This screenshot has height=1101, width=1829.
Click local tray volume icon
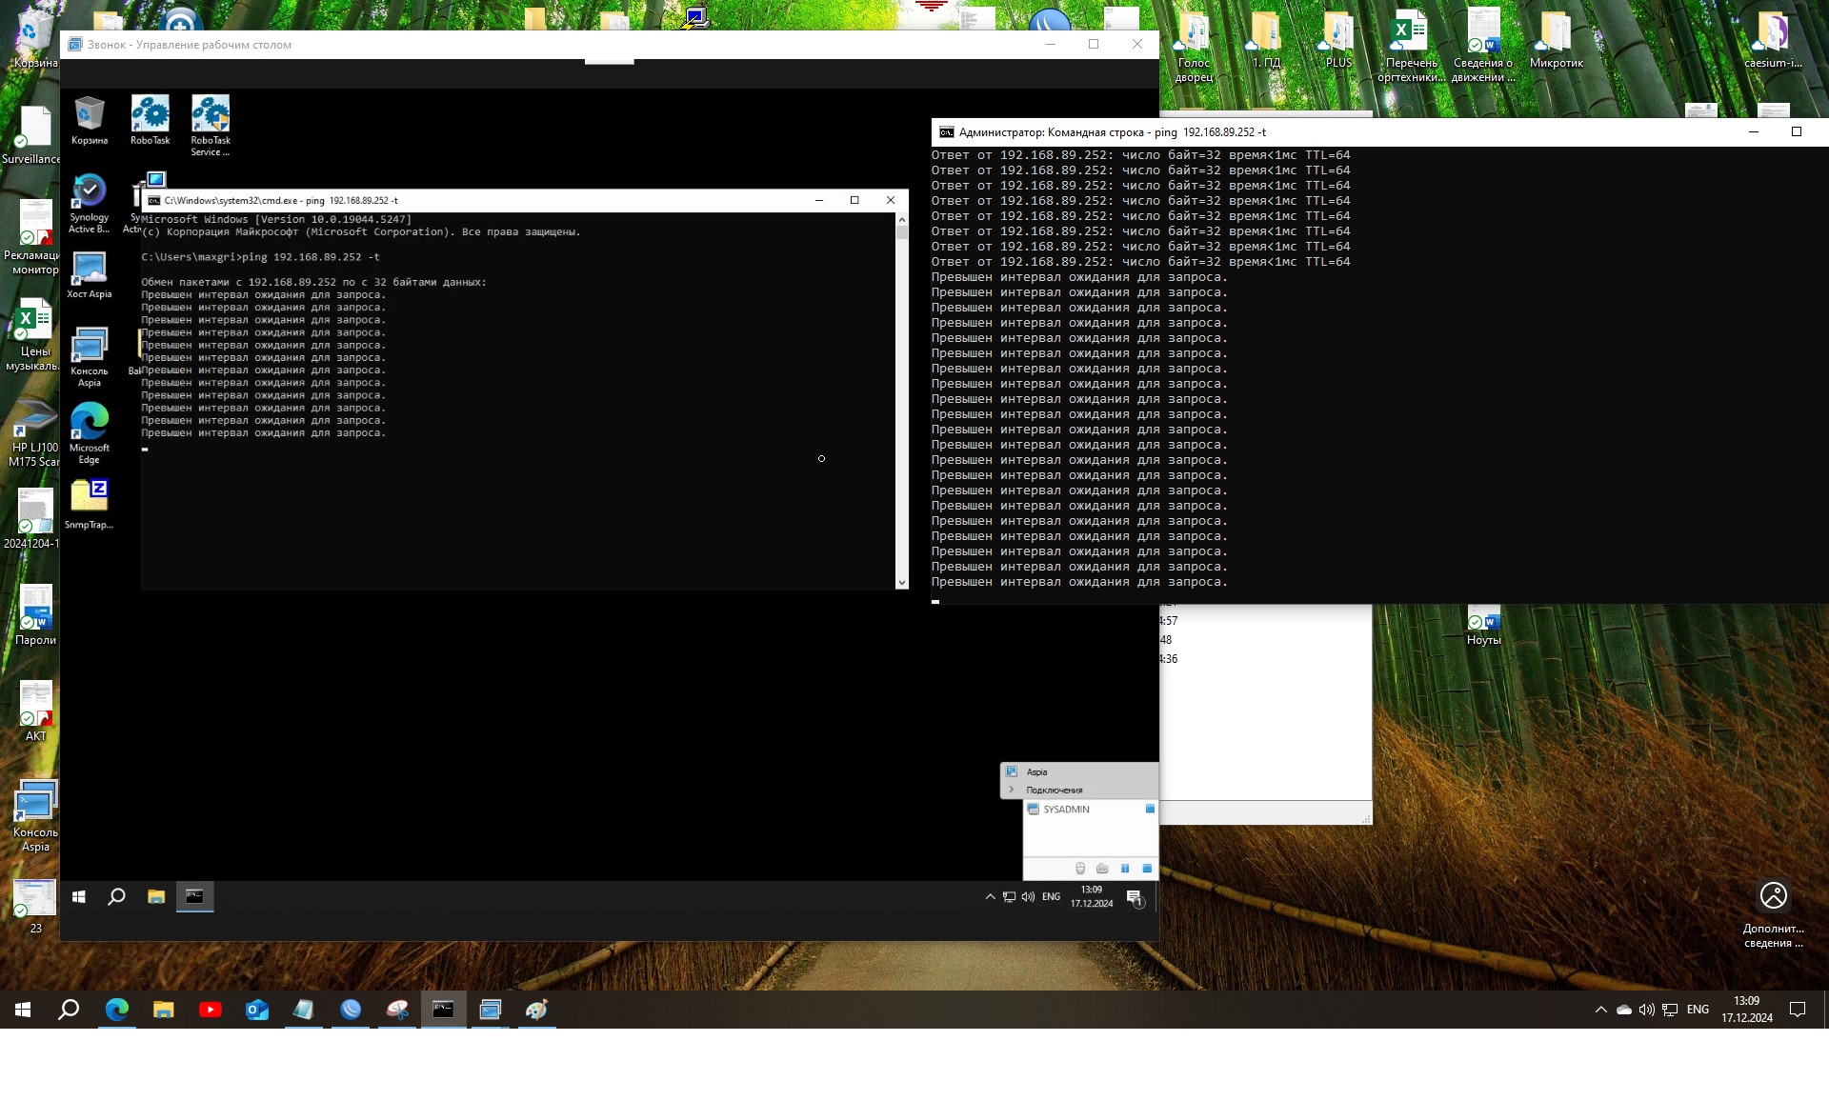point(1647,1010)
